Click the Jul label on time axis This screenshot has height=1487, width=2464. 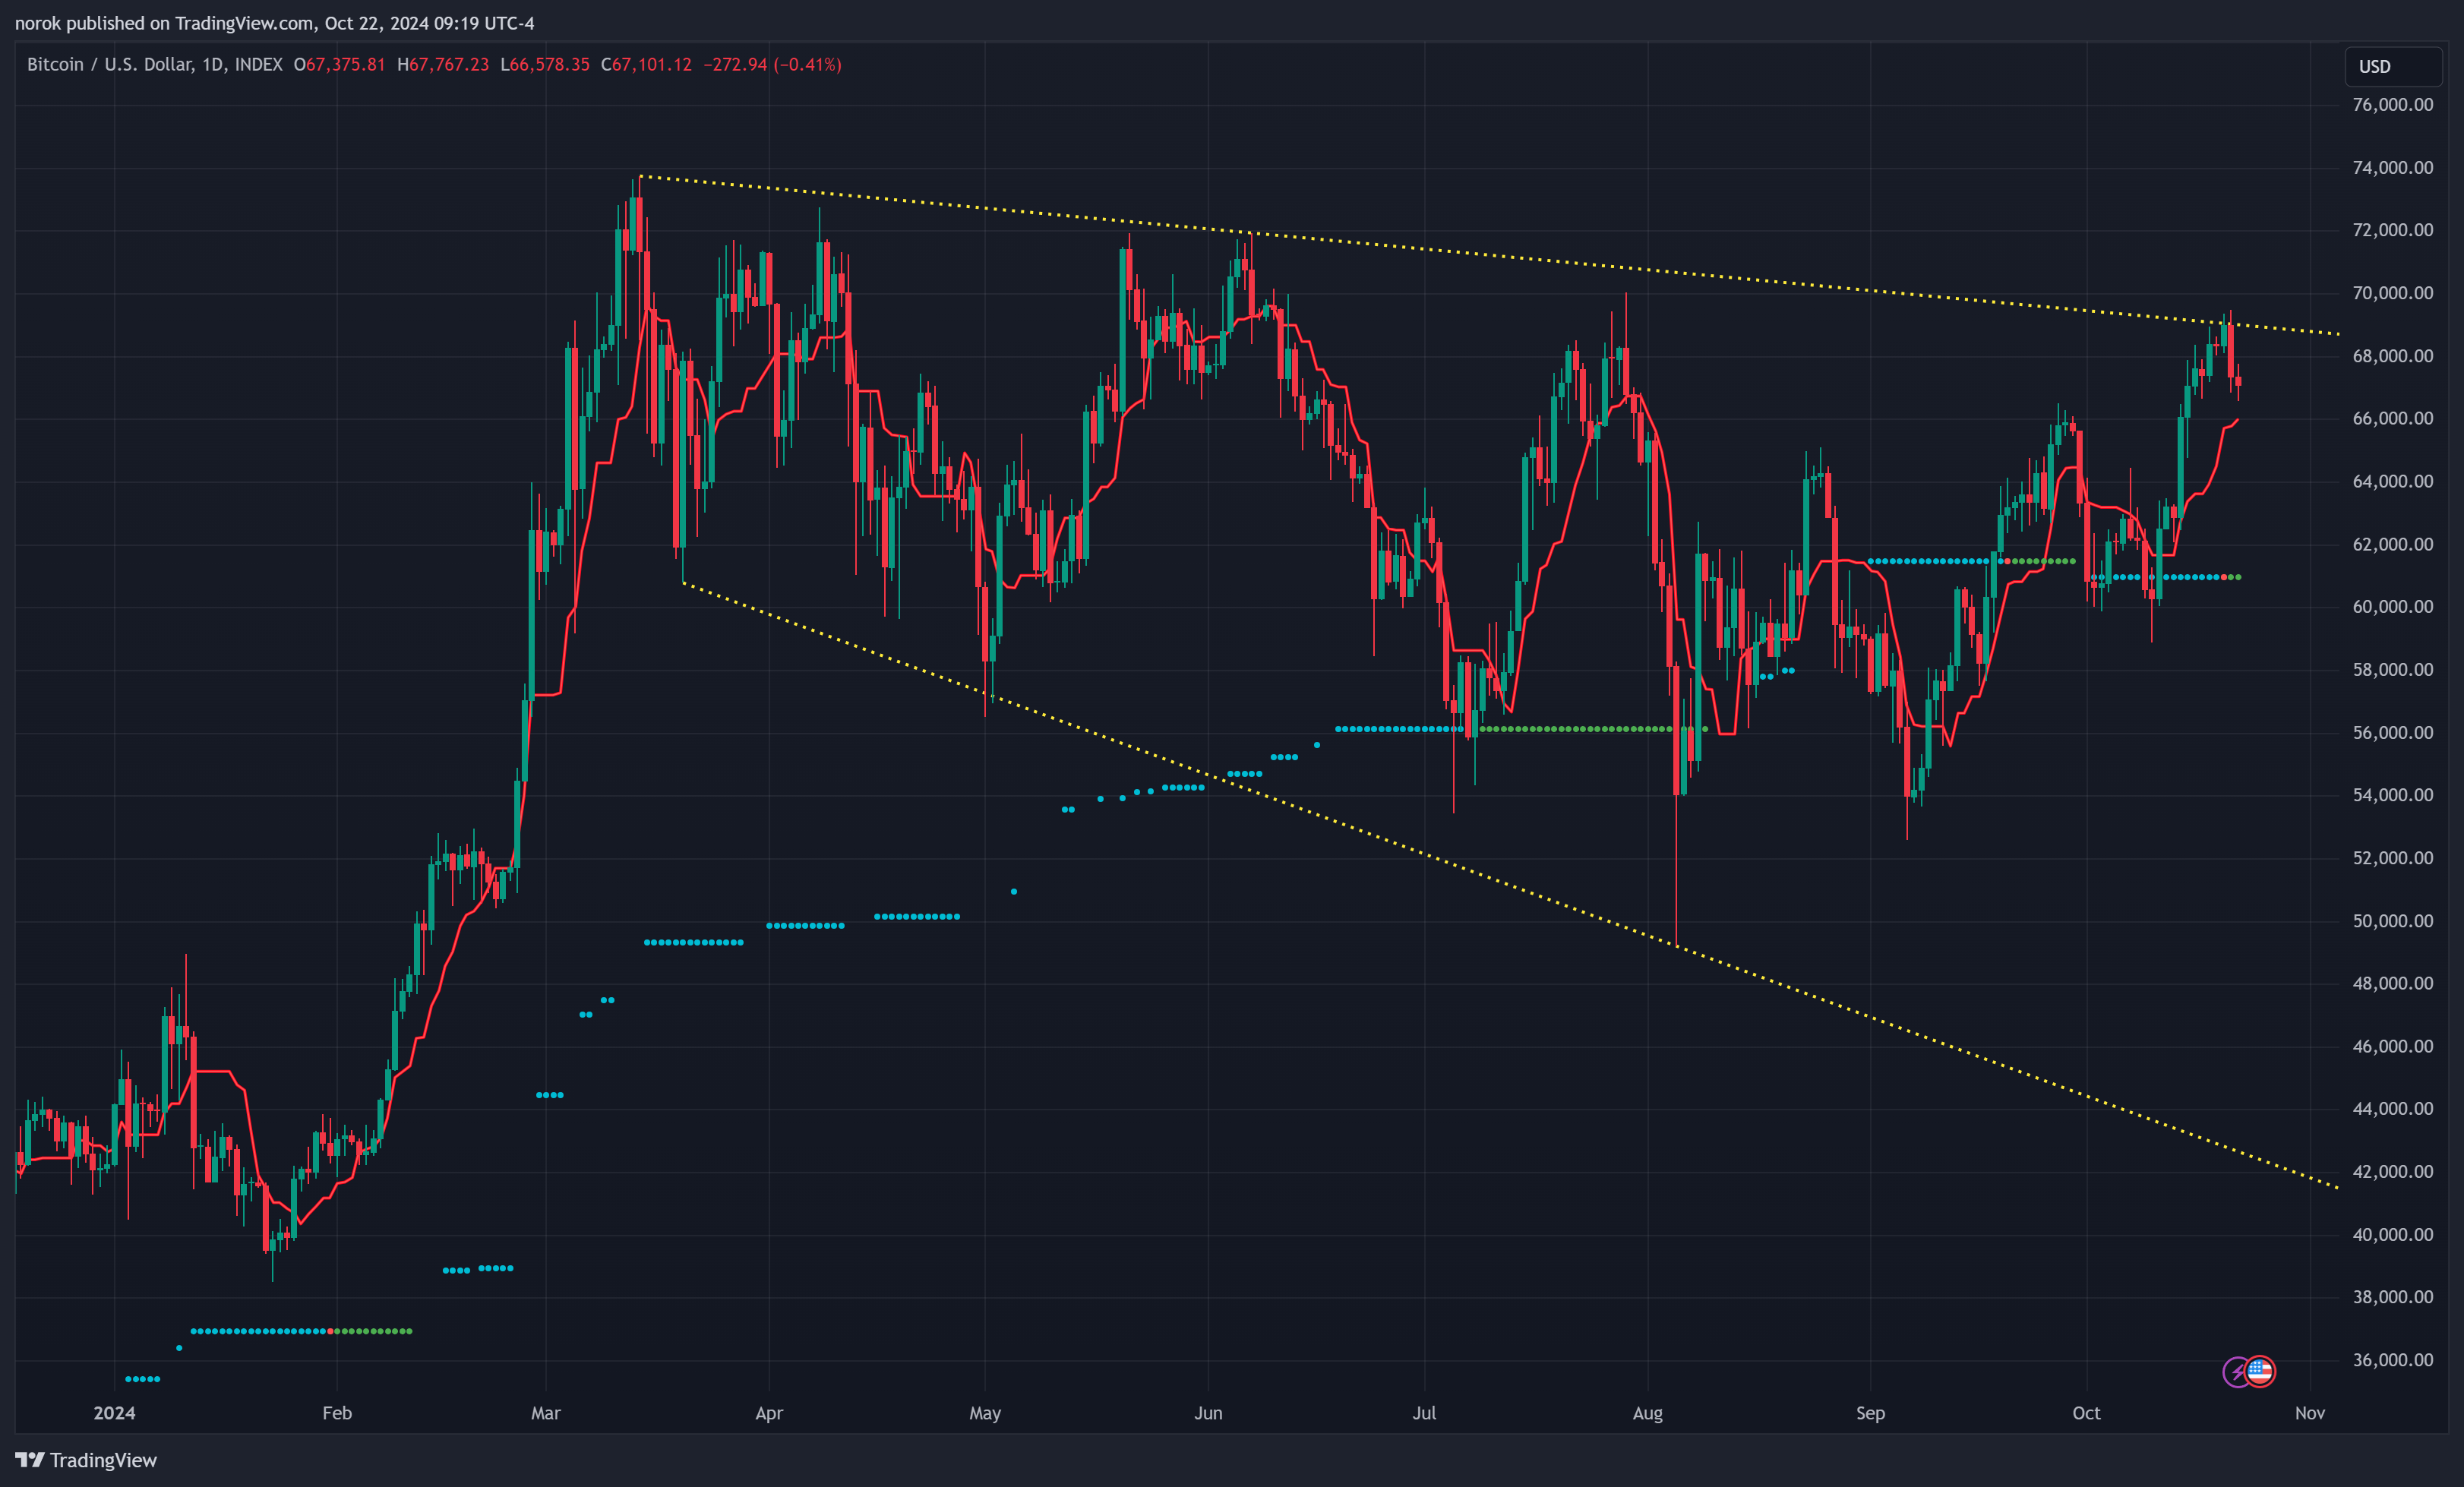[x=1424, y=1413]
